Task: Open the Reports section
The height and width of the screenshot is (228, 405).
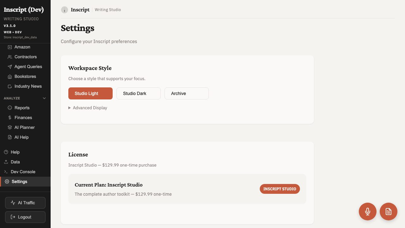Action: (x=22, y=108)
